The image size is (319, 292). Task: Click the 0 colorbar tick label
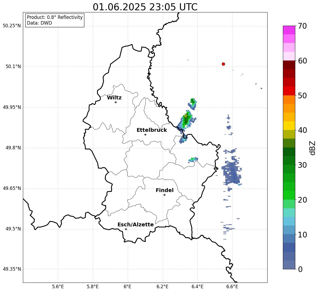300,269
